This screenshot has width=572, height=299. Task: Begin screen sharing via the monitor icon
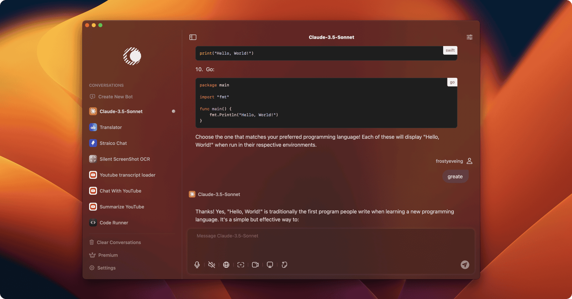(270, 265)
